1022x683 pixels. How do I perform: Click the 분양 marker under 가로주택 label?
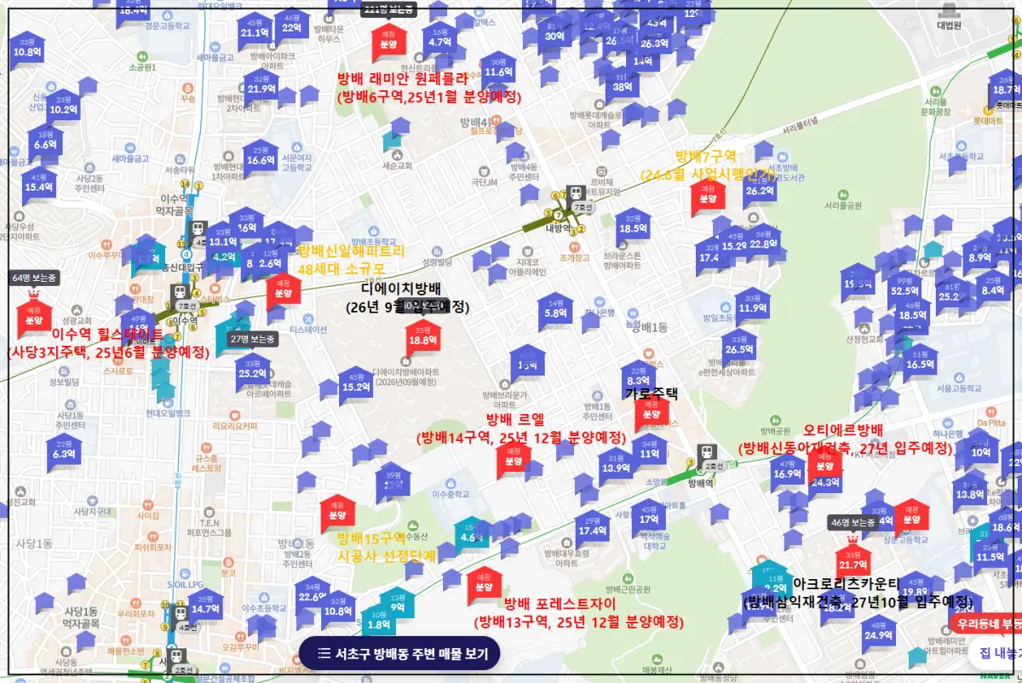pos(652,413)
